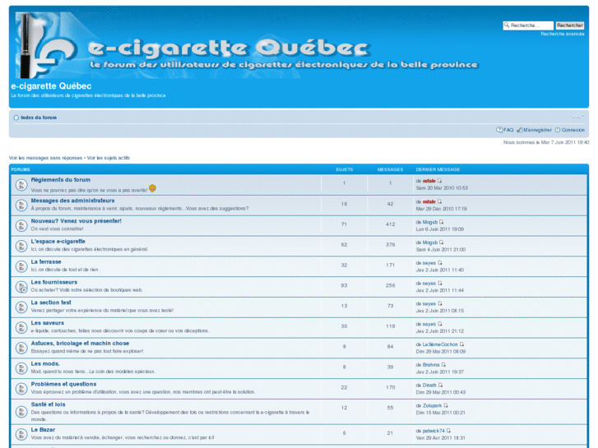This screenshot has width=598, height=448.
Task: Open Brahma user profile
Action: coord(431,365)
